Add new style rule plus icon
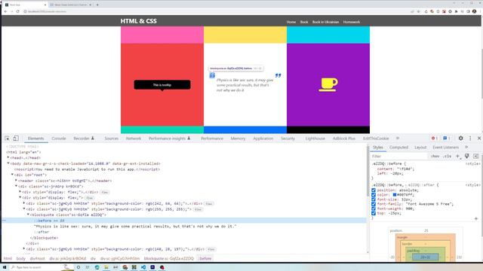The width and height of the screenshot is (483, 271). (x=458, y=157)
